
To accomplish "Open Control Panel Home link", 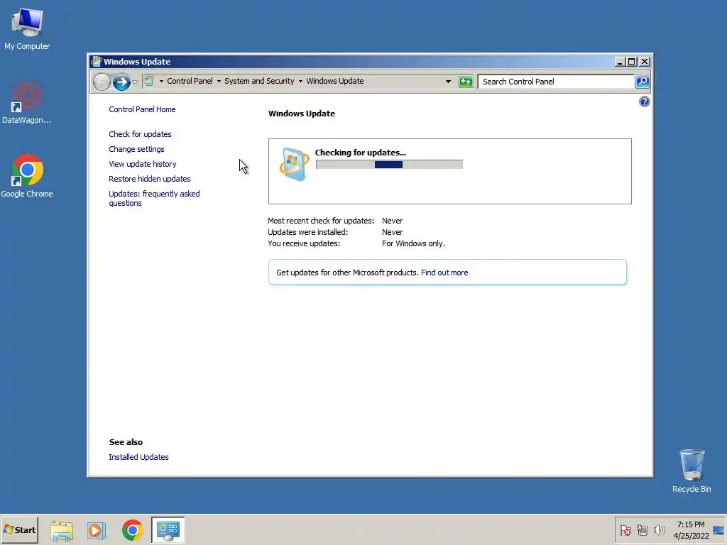I will (x=142, y=109).
